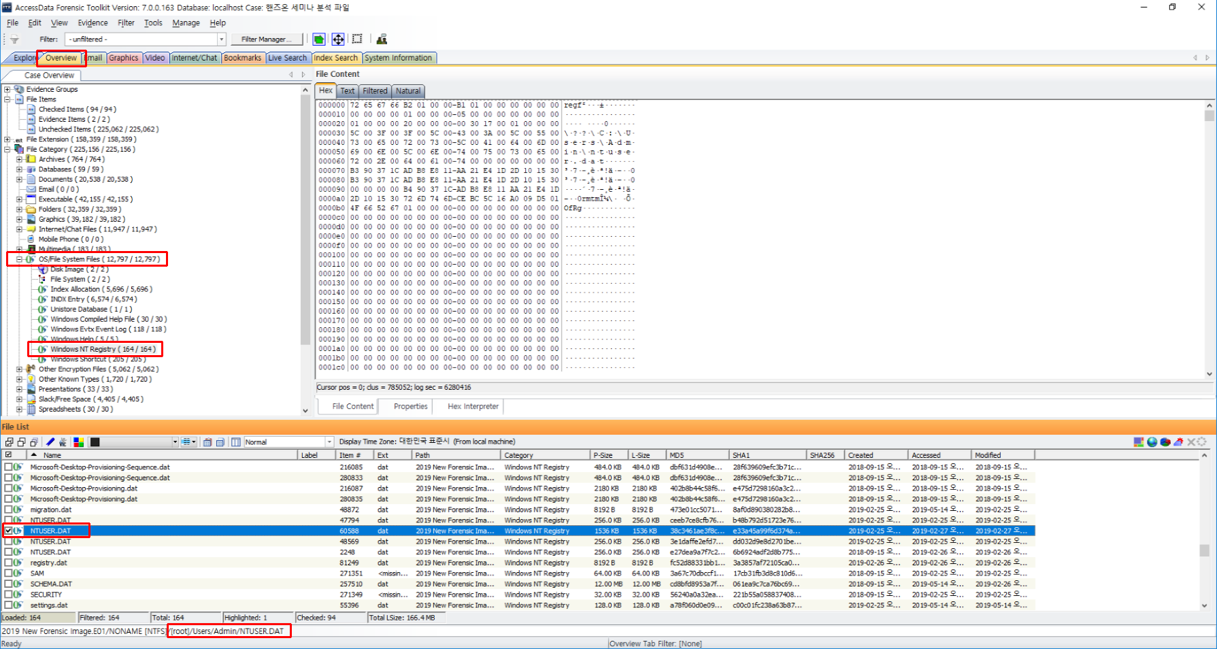Sort the file list by the MD5 column
Viewport: 1217px width, 649px height.
pos(698,455)
